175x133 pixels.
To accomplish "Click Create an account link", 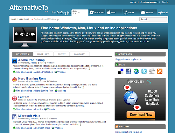I will pos(149,2).
